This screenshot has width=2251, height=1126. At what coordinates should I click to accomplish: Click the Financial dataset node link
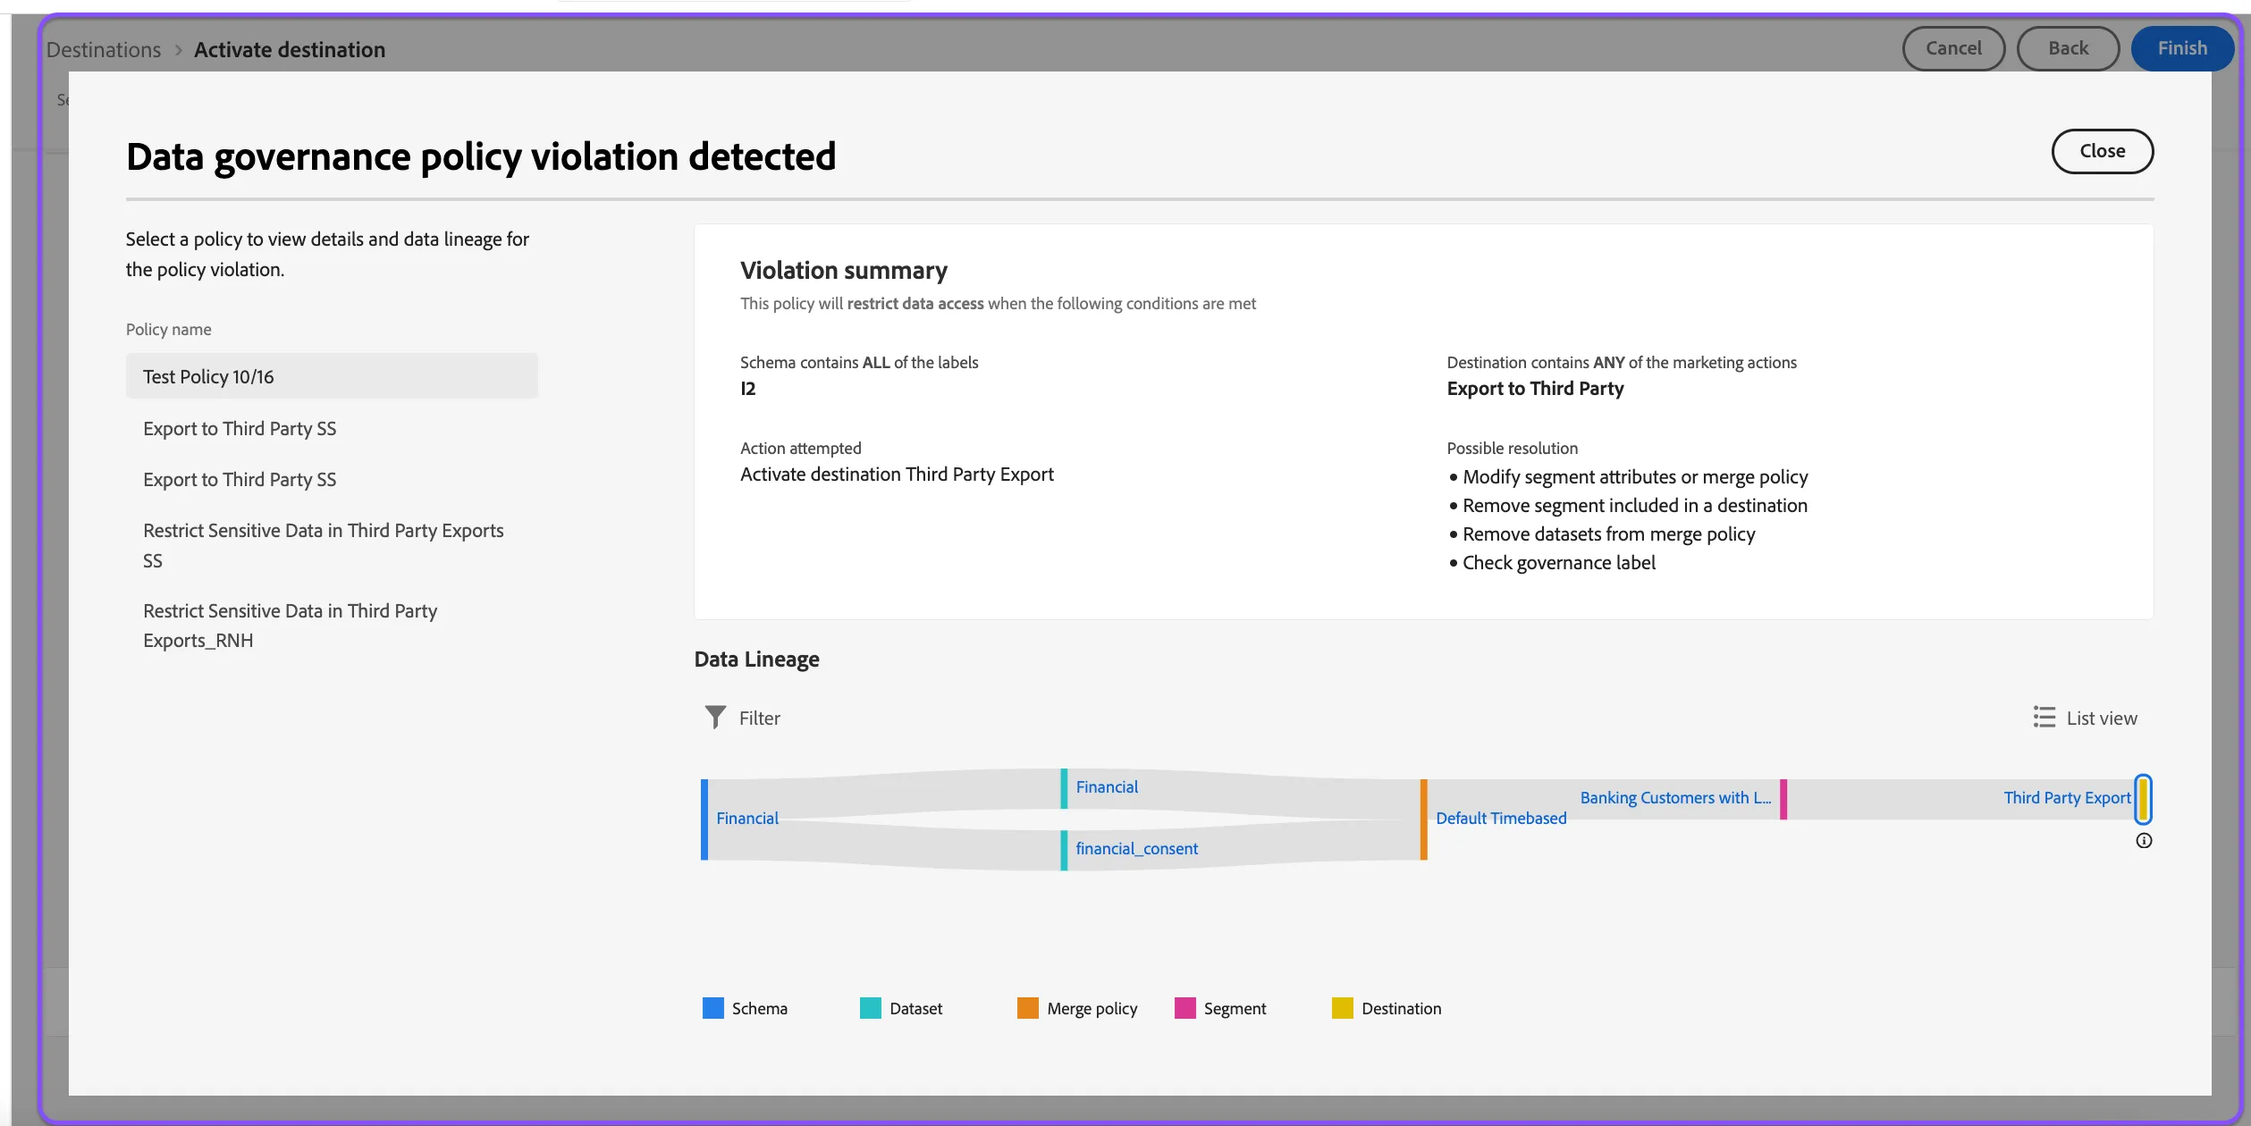pyautogui.click(x=1107, y=786)
